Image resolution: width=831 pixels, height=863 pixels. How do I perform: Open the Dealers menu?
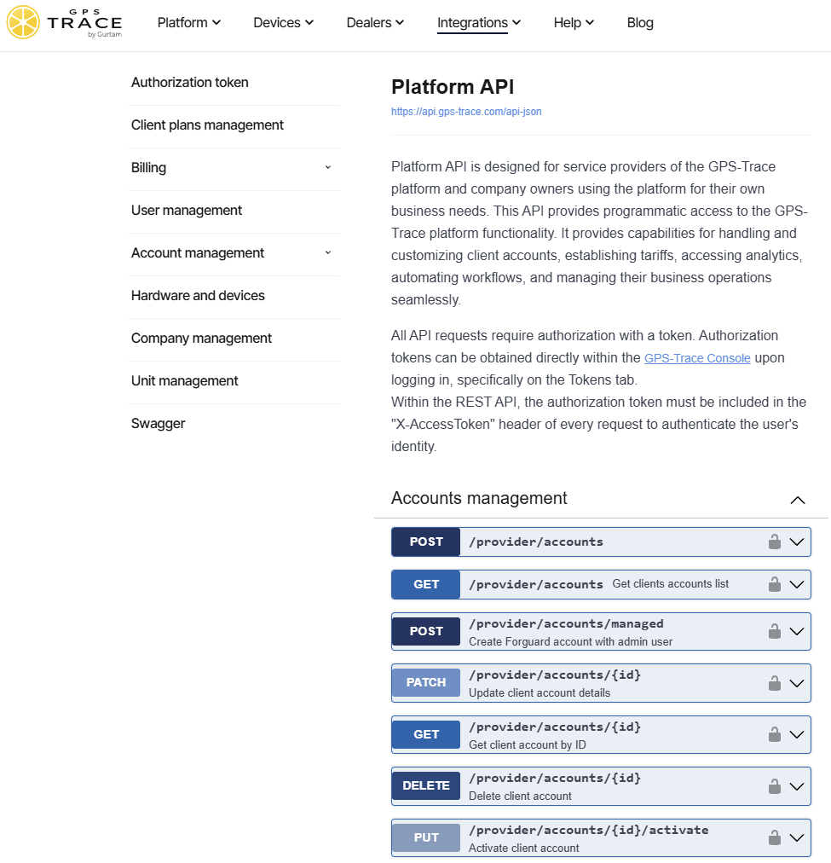pyautogui.click(x=375, y=22)
